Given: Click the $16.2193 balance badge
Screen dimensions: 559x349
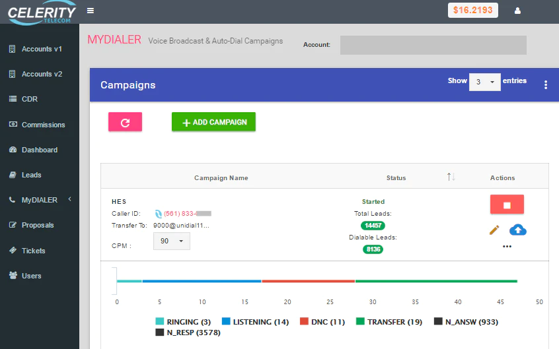Looking at the screenshot, I should pos(472,10).
